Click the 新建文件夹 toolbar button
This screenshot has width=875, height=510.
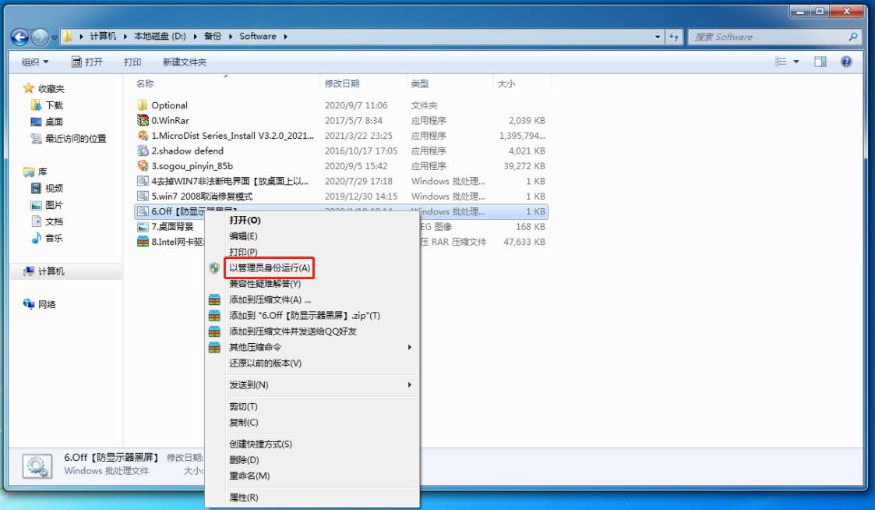(x=185, y=62)
